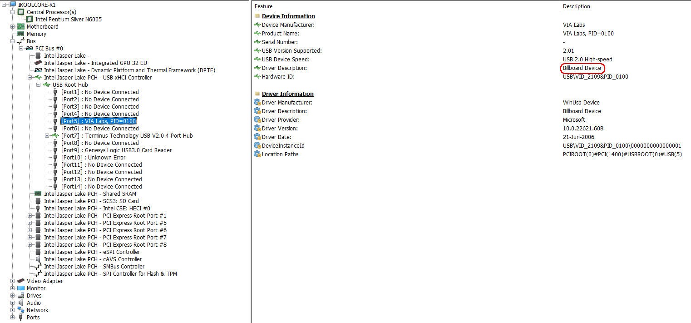Select Intel CSE: HECI #0 entry
Viewport: 691px width, 323px height.
[x=97, y=208]
